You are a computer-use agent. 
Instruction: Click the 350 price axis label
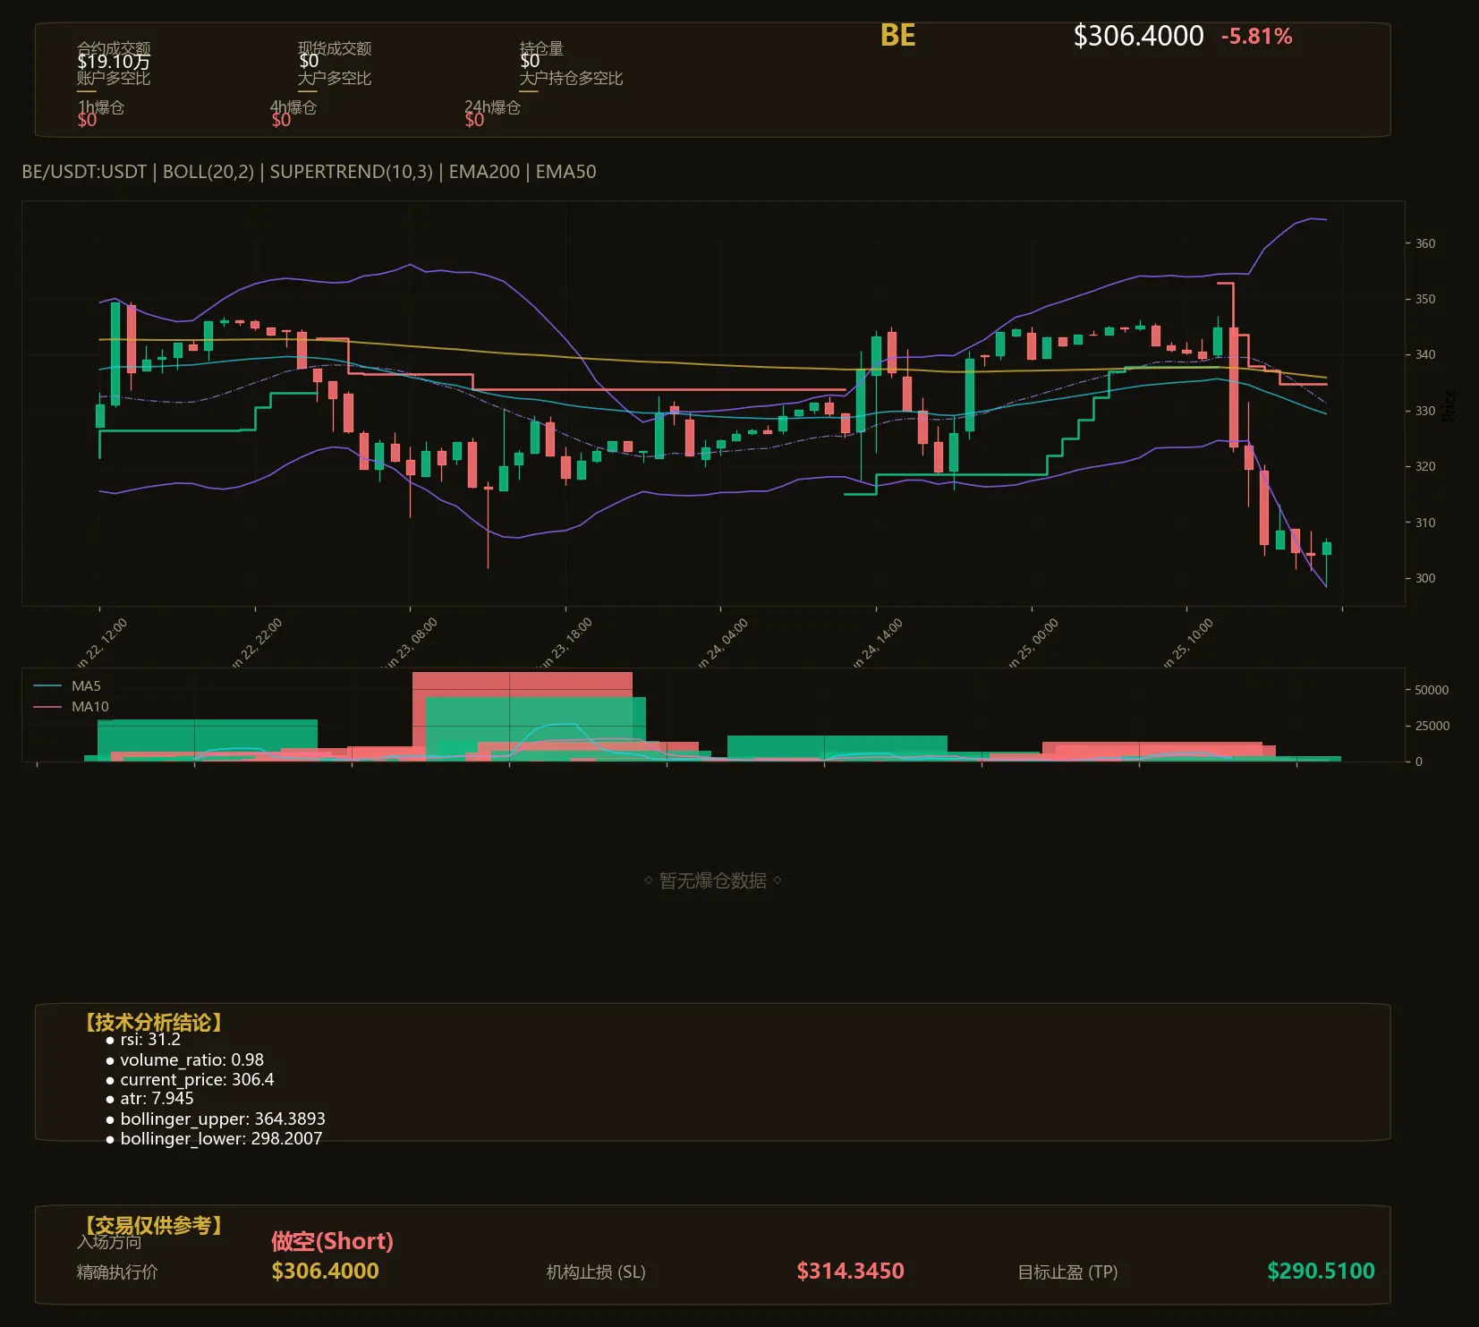click(x=1425, y=299)
